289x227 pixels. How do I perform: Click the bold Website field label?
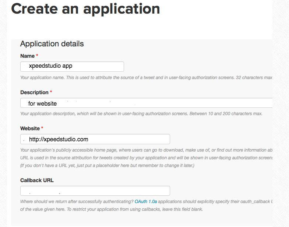30,128
